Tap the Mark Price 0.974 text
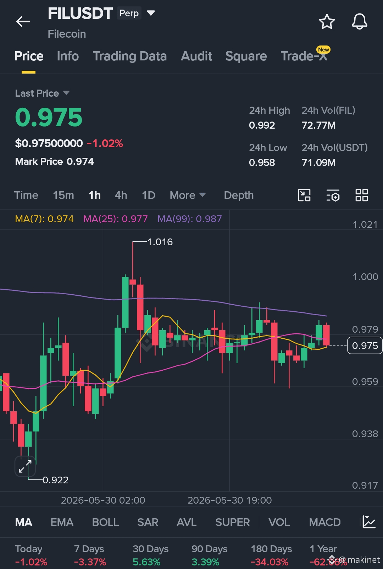 click(x=55, y=162)
